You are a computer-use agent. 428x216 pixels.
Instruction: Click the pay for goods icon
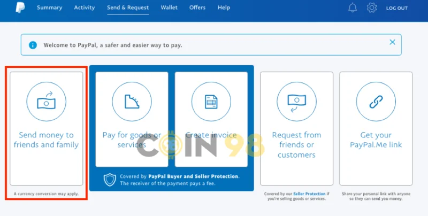click(132, 102)
